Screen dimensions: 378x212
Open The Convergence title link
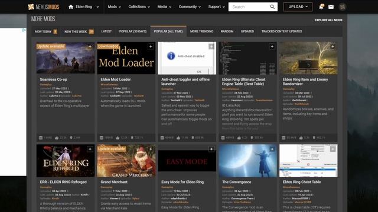(236, 182)
